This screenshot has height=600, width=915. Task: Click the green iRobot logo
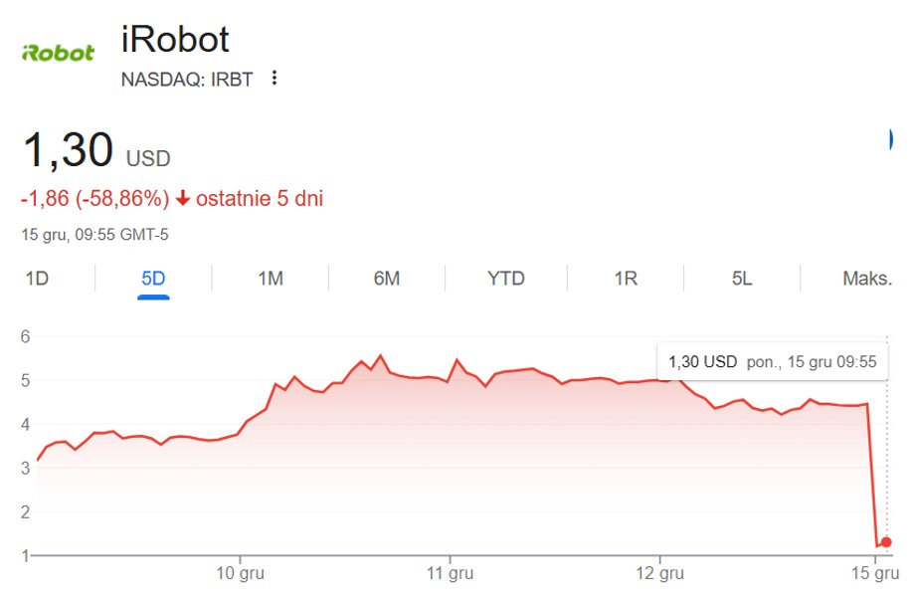[x=58, y=52]
